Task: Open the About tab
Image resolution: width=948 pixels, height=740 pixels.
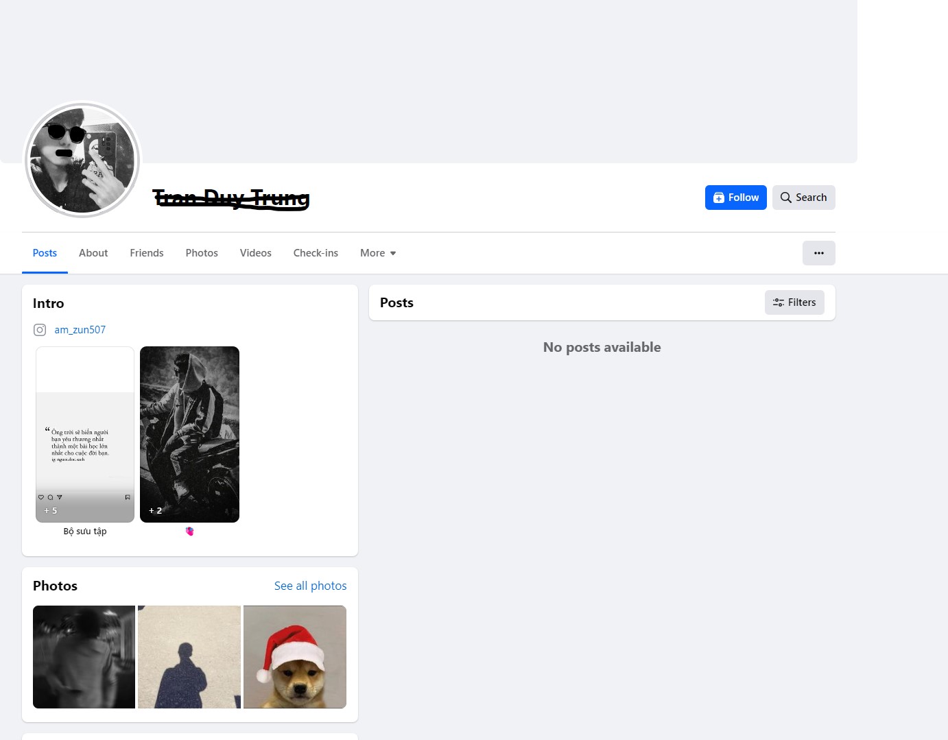Action: tap(93, 253)
